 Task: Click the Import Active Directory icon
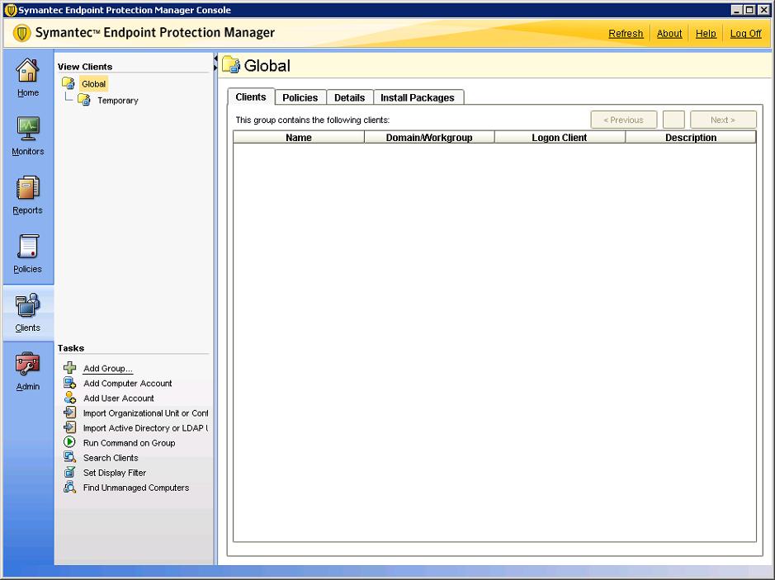point(69,427)
